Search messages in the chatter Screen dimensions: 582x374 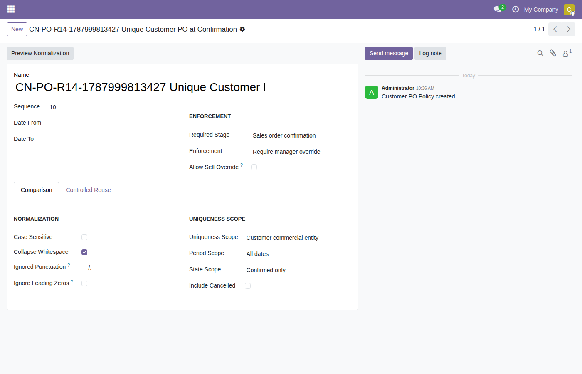(x=540, y=53)
